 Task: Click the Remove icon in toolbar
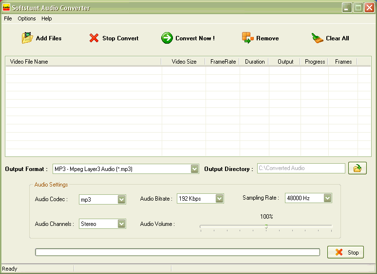(248, 38)
